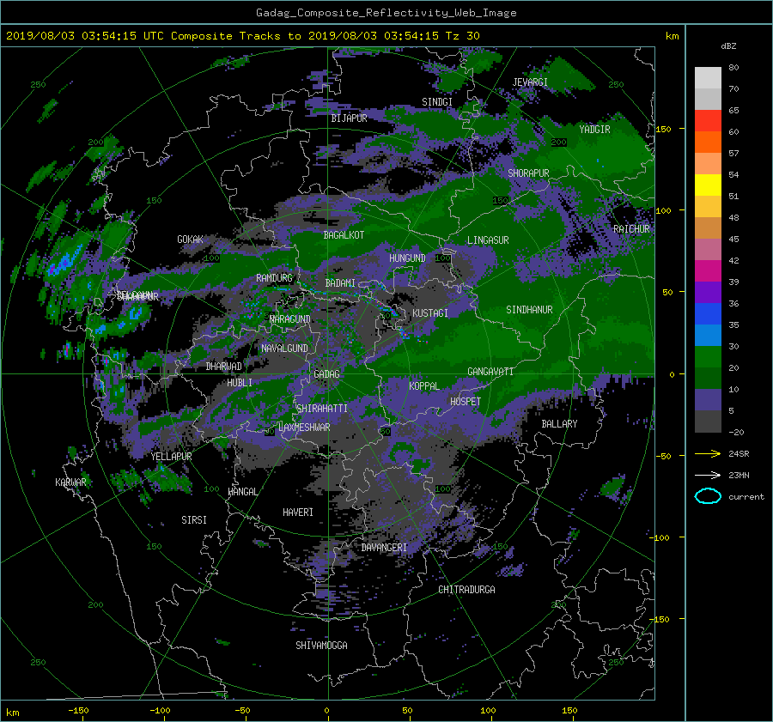Image resolution: width=773 pixels, height=722 pixels.
Task: Click the 'SHIVAMOGGA' city label
Action: coord(321,646)
